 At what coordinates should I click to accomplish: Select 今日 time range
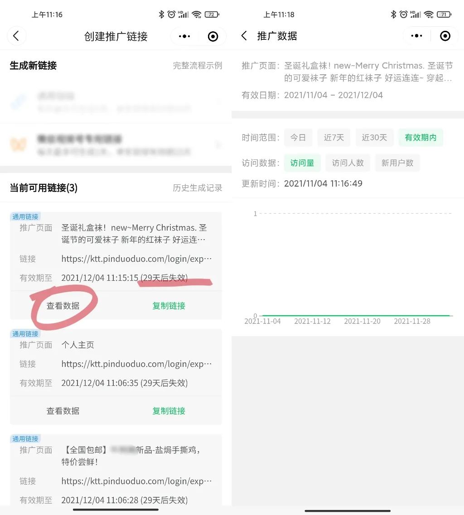(298, 137)
